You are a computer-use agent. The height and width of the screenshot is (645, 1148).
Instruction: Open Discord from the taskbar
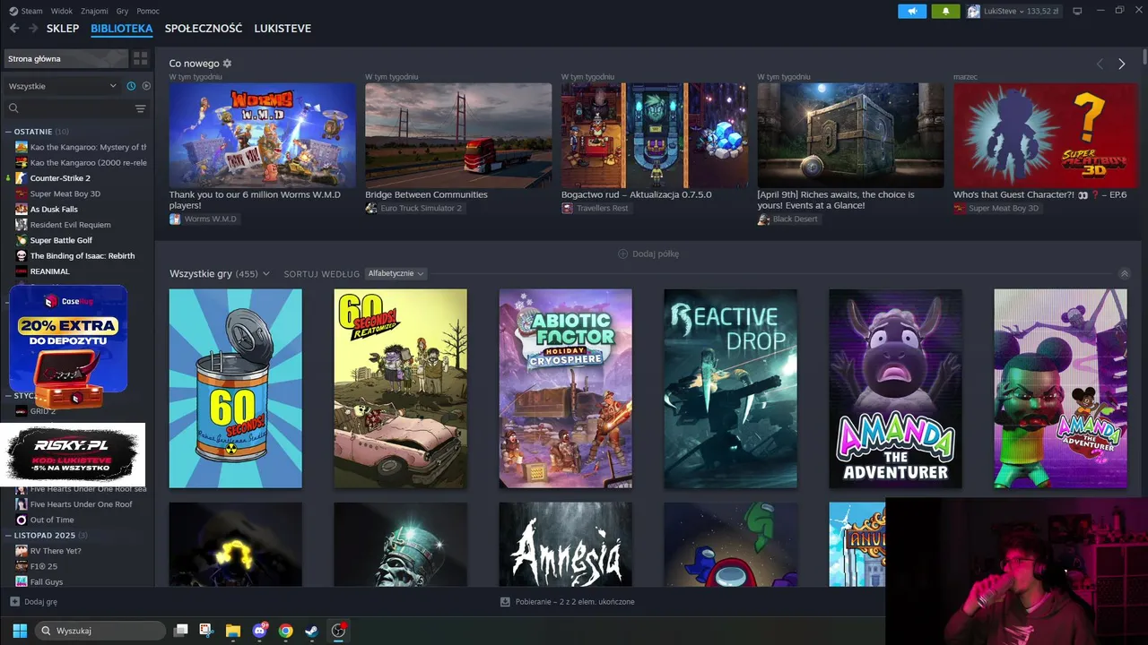tap(260, 631)
